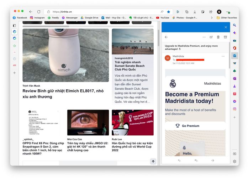Screen dimensions: 249x179
Task: Hide the sidebar with the collapse icon
Action: (x=234, y=154)
